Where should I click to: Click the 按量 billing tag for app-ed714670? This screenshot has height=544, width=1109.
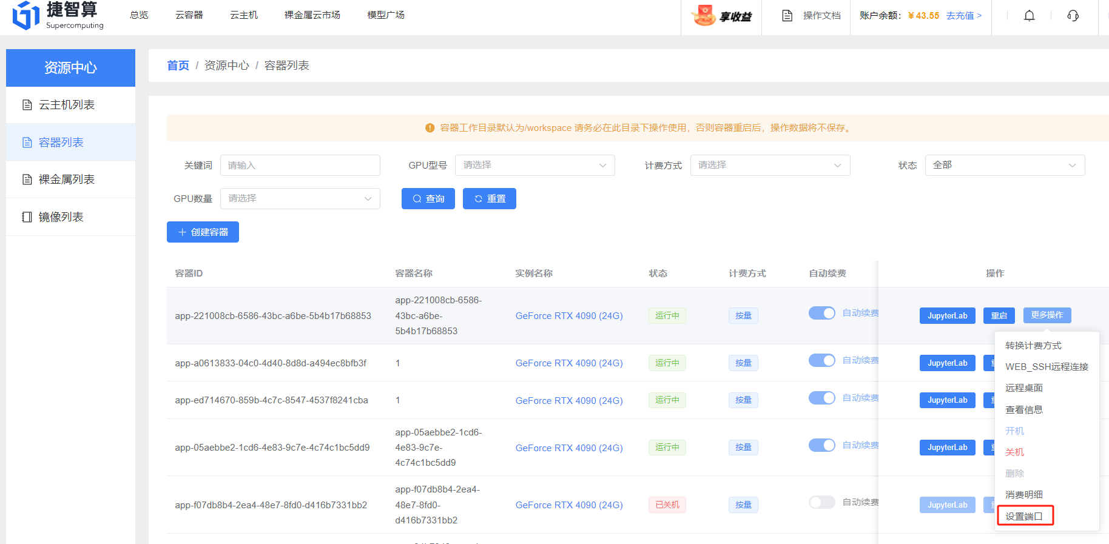(743, 400)
